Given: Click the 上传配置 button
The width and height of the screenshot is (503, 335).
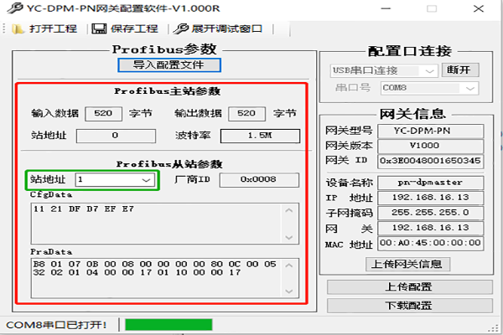Looking at the screenshot, I should coord(410,286).
